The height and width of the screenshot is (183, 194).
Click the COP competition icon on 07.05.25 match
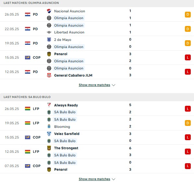(28, 166)
